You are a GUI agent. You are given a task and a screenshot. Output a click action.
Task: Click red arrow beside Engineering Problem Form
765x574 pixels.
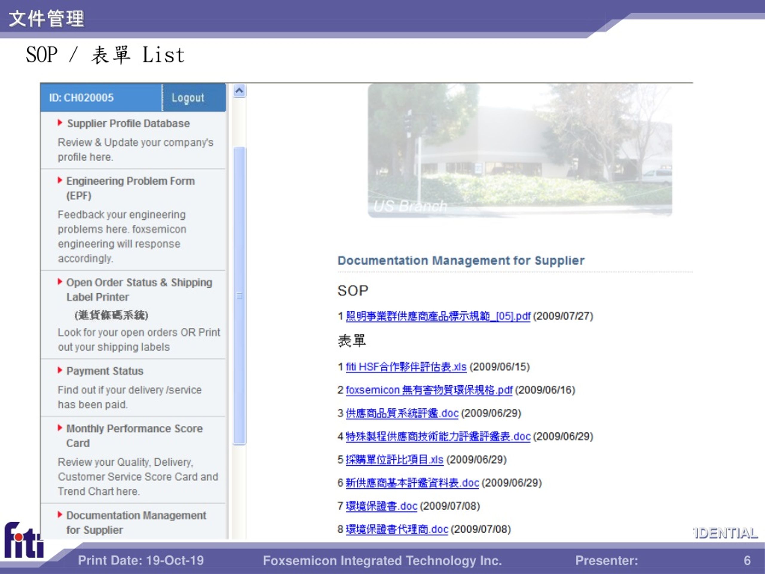tap(60, 180)
